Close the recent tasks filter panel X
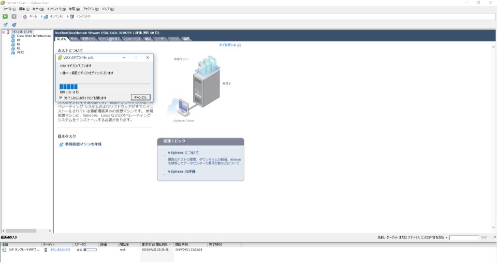Image resolution: width=497 pixels, height=279 pixels. tap(494, 237)
